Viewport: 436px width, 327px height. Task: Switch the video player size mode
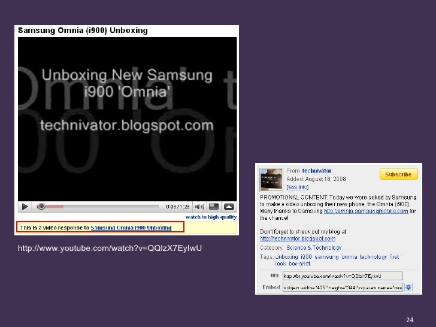click(x=214, y=206)
